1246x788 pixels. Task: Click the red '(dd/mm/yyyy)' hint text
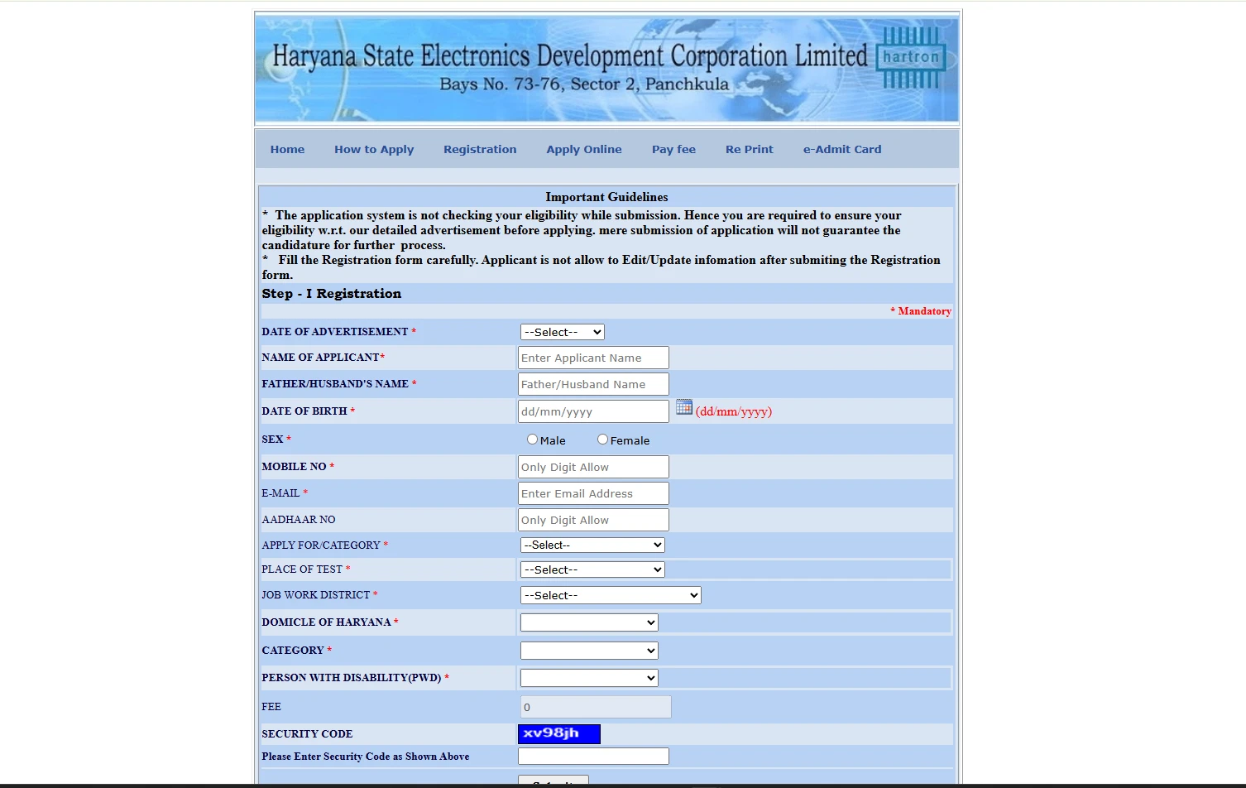tap(734, 411)
